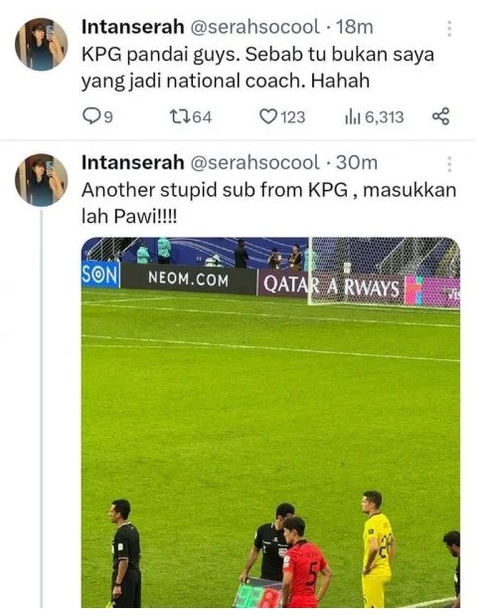The image size is (490, 616).
Task: Open Intanserah's profile from the 30m tweet
Action: (x=132, y=162)
